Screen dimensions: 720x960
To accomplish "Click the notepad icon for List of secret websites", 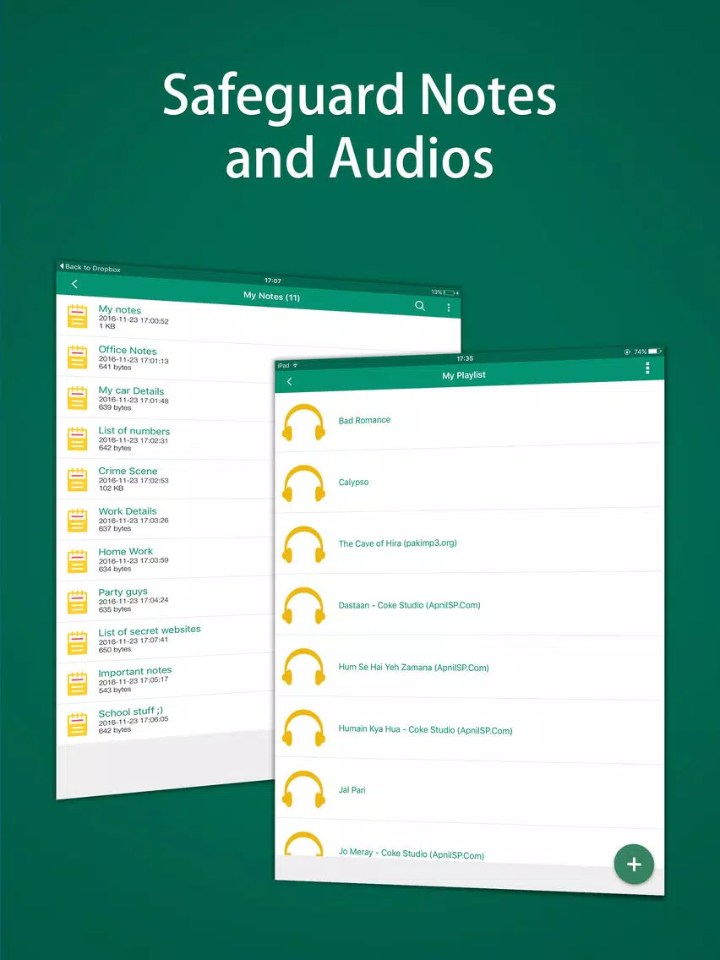I will tap(77, 643).
